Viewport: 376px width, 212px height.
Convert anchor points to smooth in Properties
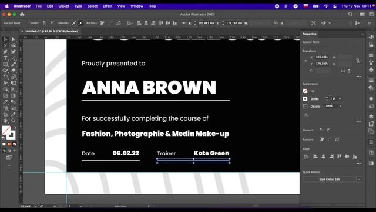(328, 130)
